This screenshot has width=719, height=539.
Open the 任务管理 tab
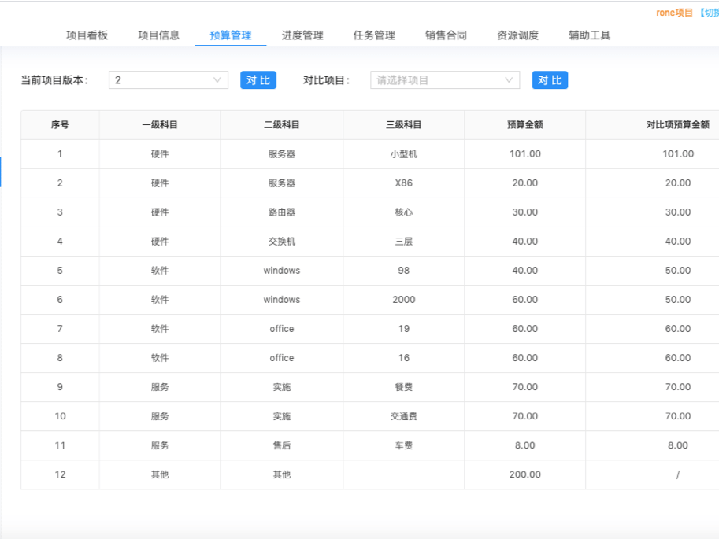coord(374,35)
